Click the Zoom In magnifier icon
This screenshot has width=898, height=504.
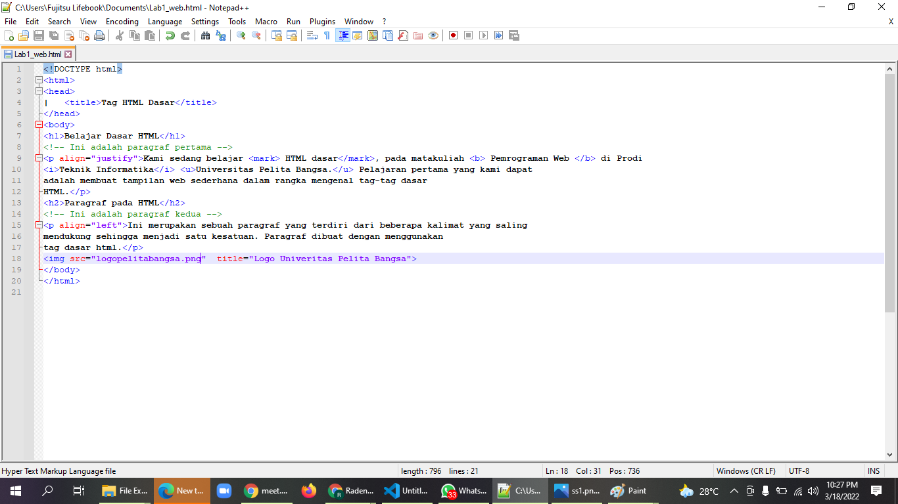point(241,35)
